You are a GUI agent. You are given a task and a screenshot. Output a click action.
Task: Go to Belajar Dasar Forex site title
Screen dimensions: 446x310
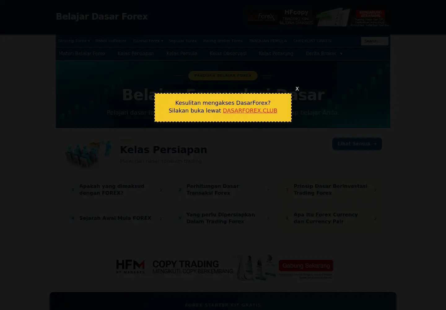click(102, 17)
